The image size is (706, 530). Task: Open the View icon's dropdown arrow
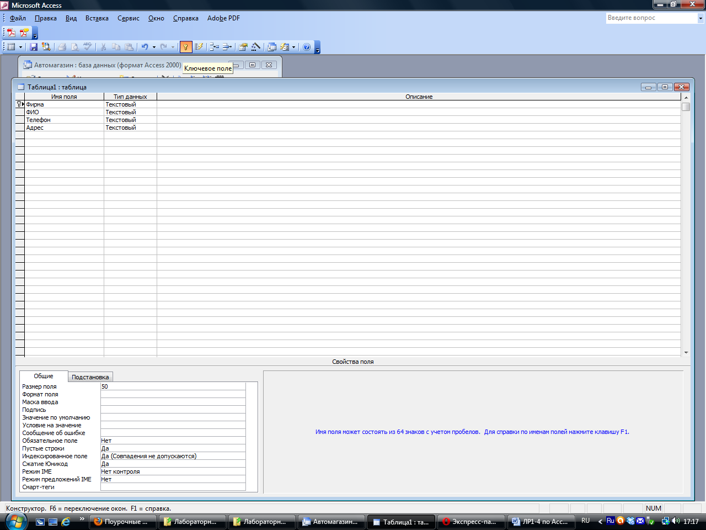[x=20, y=47]
